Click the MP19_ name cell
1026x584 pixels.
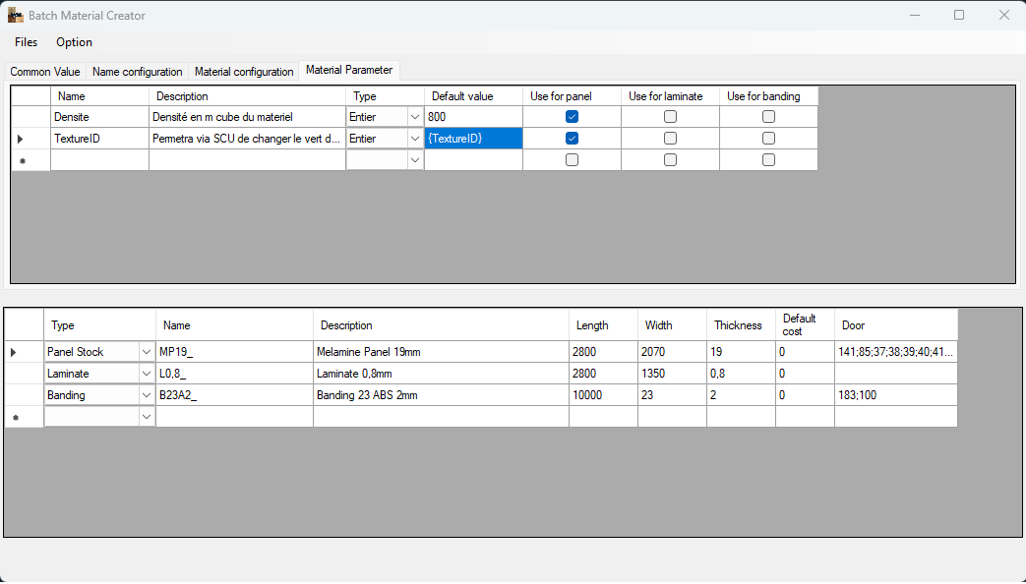pos(234,352)
